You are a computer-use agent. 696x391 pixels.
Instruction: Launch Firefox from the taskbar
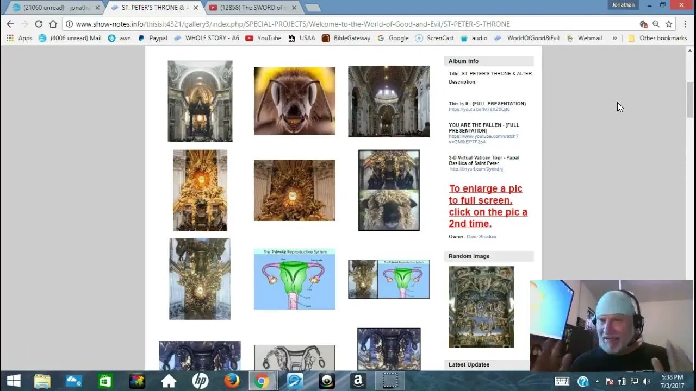232,381
